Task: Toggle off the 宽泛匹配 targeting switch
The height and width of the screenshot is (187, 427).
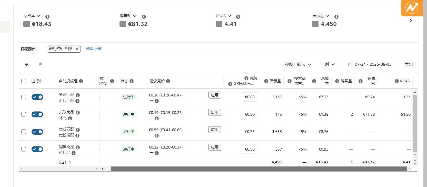Action: point(37,132)
